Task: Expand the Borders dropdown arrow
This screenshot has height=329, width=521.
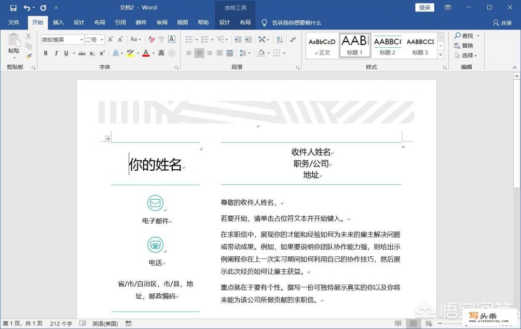Action: [284, 53]
